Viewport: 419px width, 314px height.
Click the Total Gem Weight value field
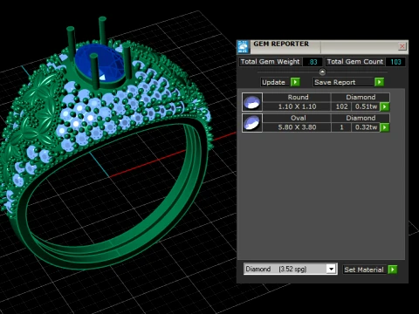pos(313,62)
